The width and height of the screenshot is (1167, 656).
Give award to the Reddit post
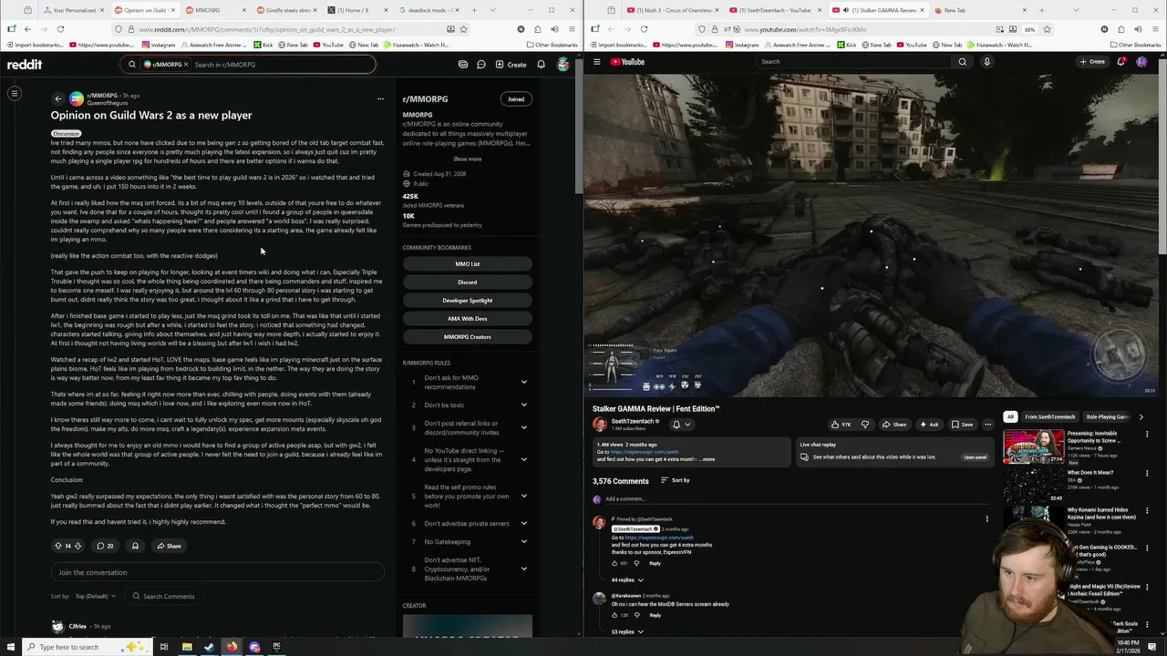pos(135,546)
